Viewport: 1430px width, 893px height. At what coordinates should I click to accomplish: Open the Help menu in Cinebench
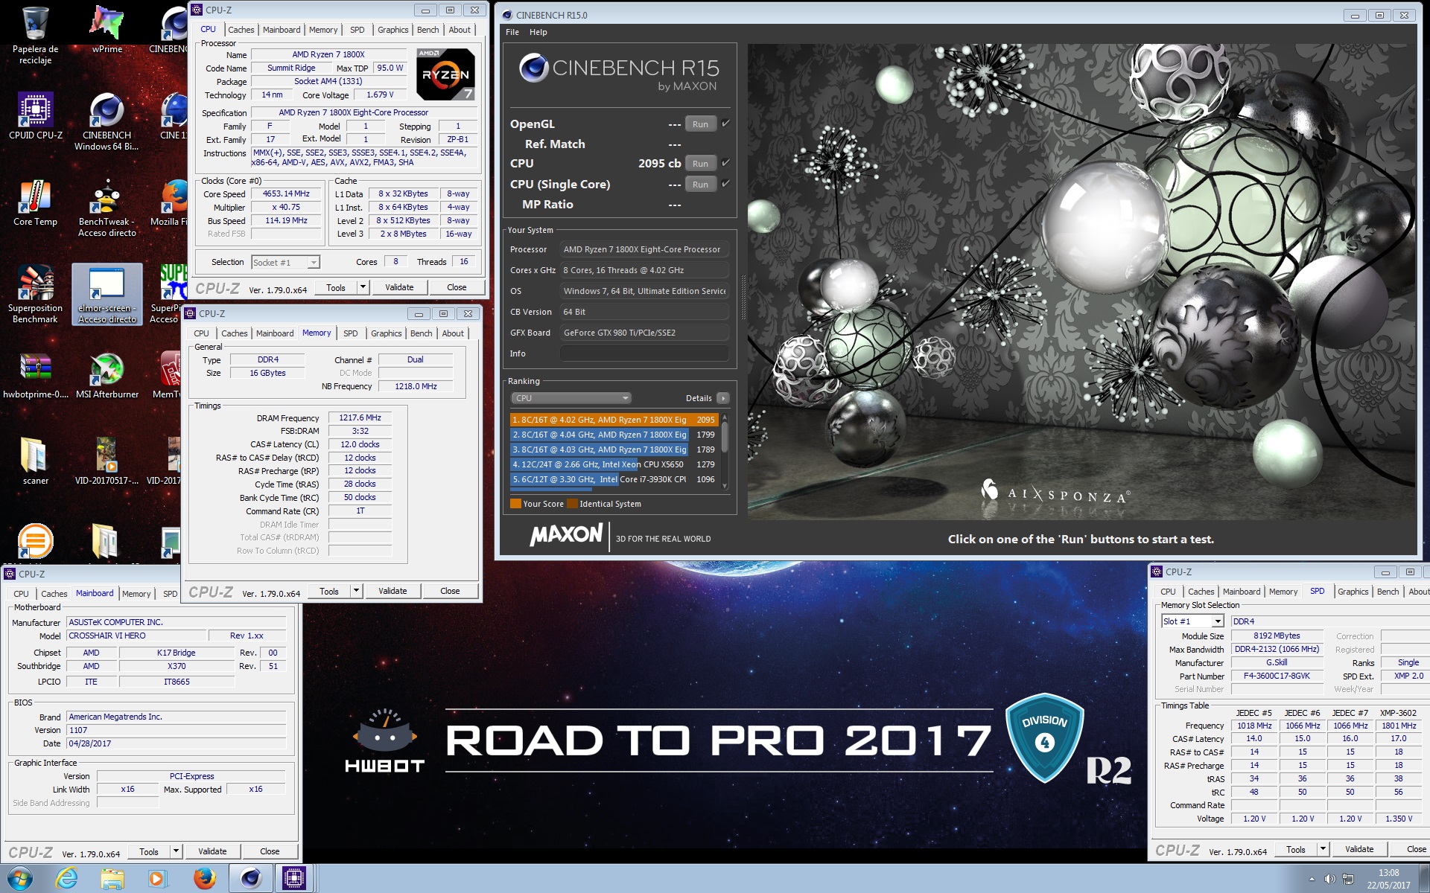point(538,32)
